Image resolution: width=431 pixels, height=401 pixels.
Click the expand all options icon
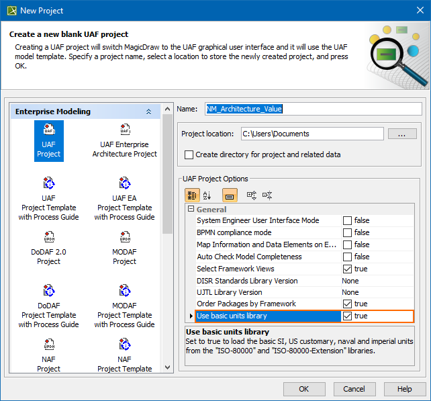(252, 195)
